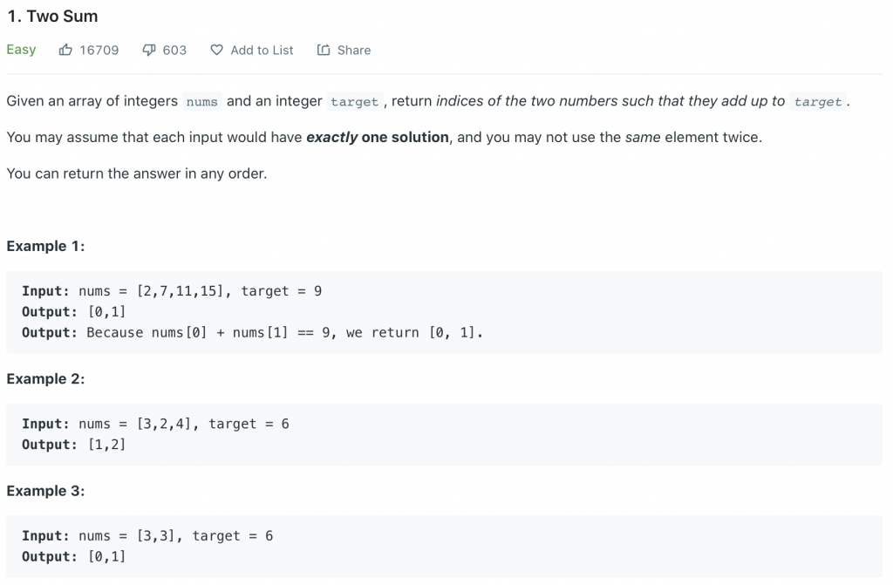Viewport: 893px width, 585px height.
Task: Click the 16709 likes count
Action: click(x=99, y=51)
